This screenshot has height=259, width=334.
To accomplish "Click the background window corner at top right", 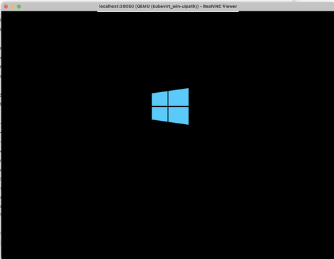I will [x=313, y=1].
